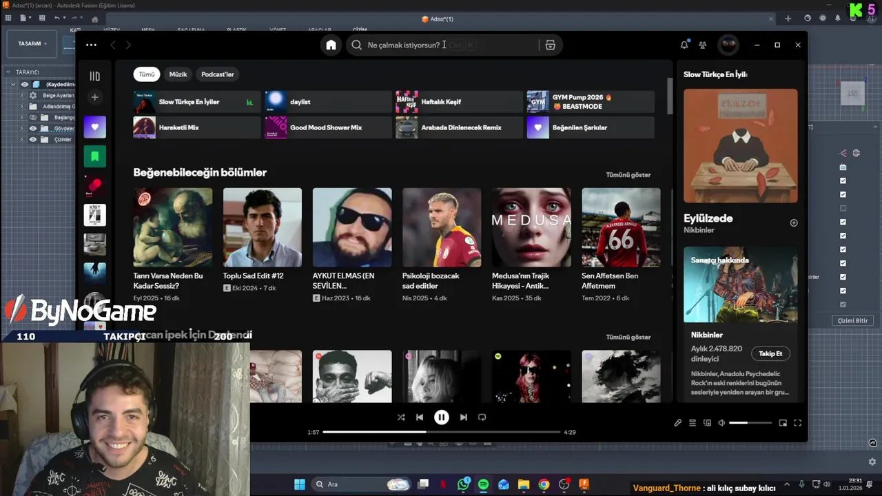Expand Başlangıç tree node
The width and height of the screenshot is (882, 496).
pyautogui.click(x=21, y=117)
